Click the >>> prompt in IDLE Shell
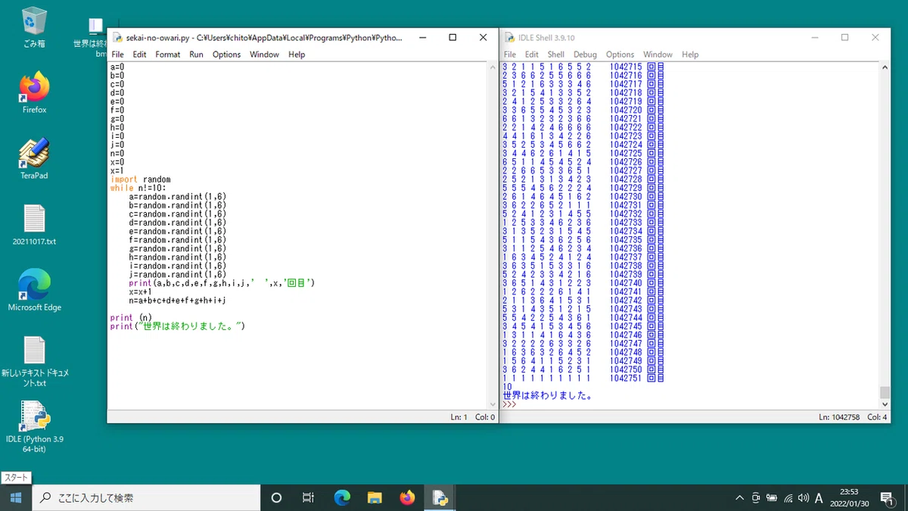Screen dimensions: 908x511 (x=509, y=404)
